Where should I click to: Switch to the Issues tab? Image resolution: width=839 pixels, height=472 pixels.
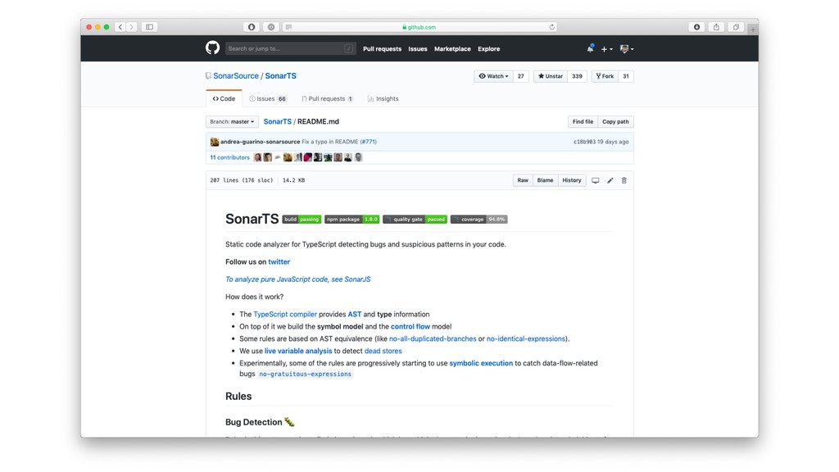pyautogui.click(x=268, y=98)
